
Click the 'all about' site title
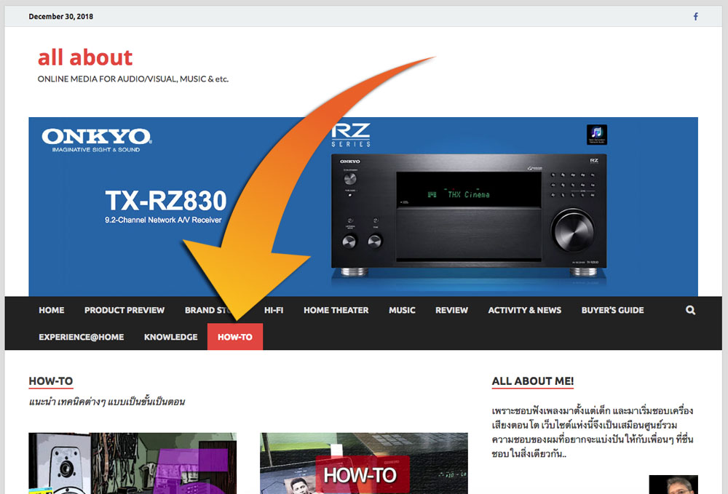[85, 57]
